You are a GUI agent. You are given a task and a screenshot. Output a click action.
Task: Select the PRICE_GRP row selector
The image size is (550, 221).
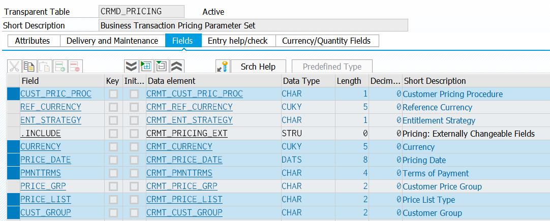pyautogui.click(x=13, y=186)
